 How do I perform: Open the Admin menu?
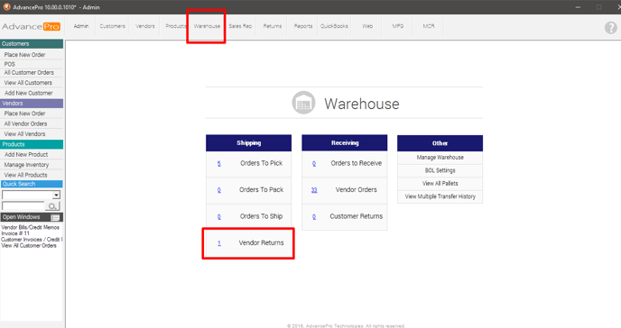coord(81,26)
